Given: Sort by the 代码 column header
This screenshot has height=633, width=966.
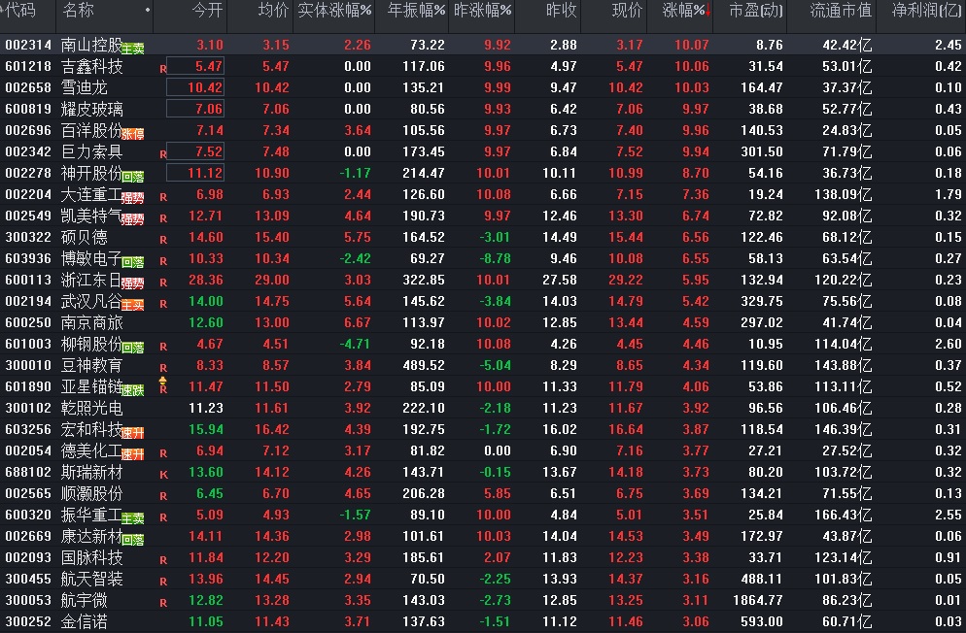Looking at the screenshot, I should tap(18, 11).
